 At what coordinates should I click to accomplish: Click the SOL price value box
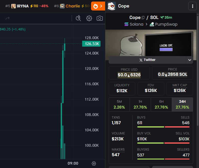[x=172, y=73]
